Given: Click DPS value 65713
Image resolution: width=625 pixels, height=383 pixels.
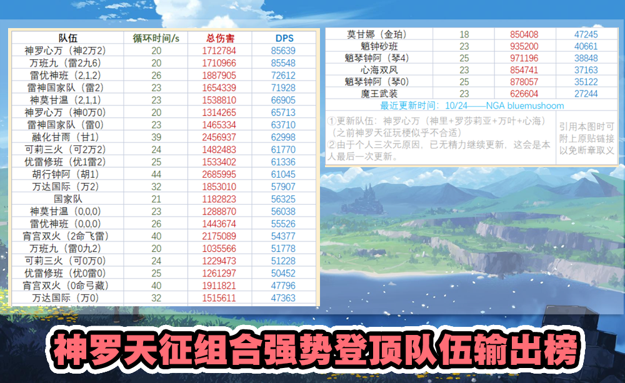Looking at the screenshot, I should tap(283, 112).
